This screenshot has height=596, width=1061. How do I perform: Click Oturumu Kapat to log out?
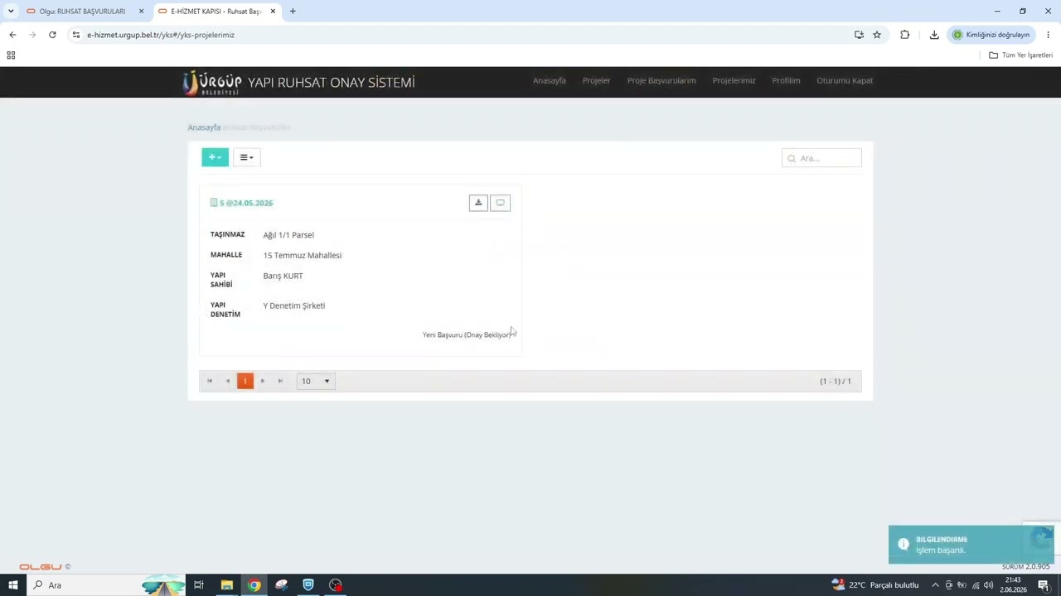845,80
